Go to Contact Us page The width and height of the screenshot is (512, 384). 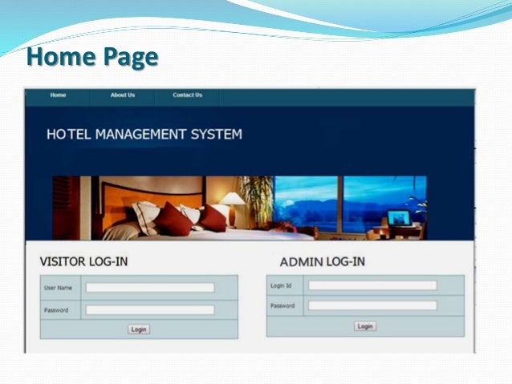pyautogui.click(x=188, y=95)
